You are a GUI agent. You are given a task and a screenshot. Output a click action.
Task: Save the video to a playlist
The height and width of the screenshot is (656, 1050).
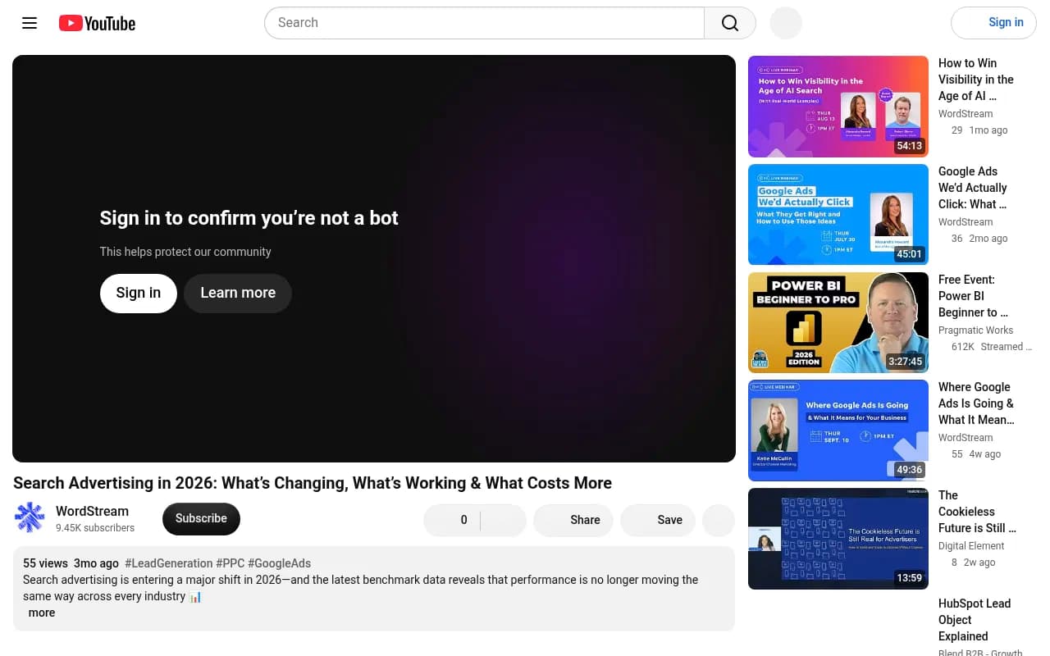[658, 520]
